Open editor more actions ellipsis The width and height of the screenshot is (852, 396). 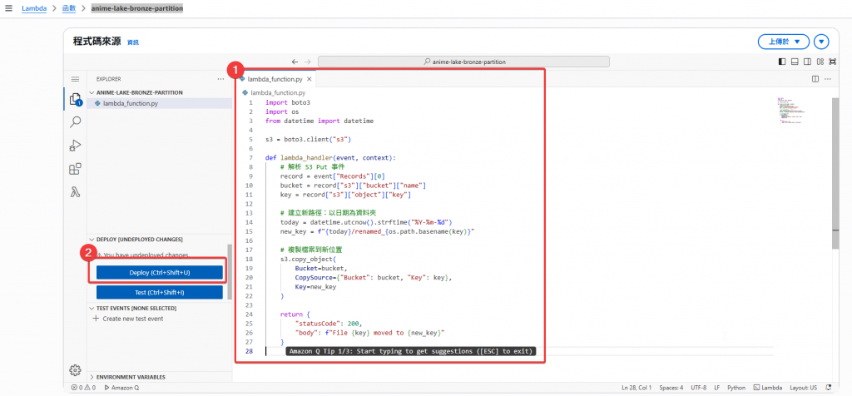pos(828,79)
